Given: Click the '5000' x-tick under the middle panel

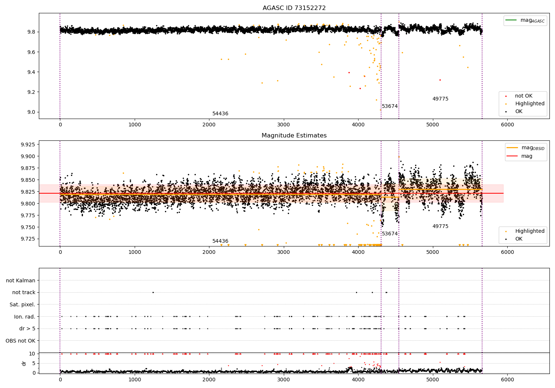Looking at the screenshot, I should [433, 252].
